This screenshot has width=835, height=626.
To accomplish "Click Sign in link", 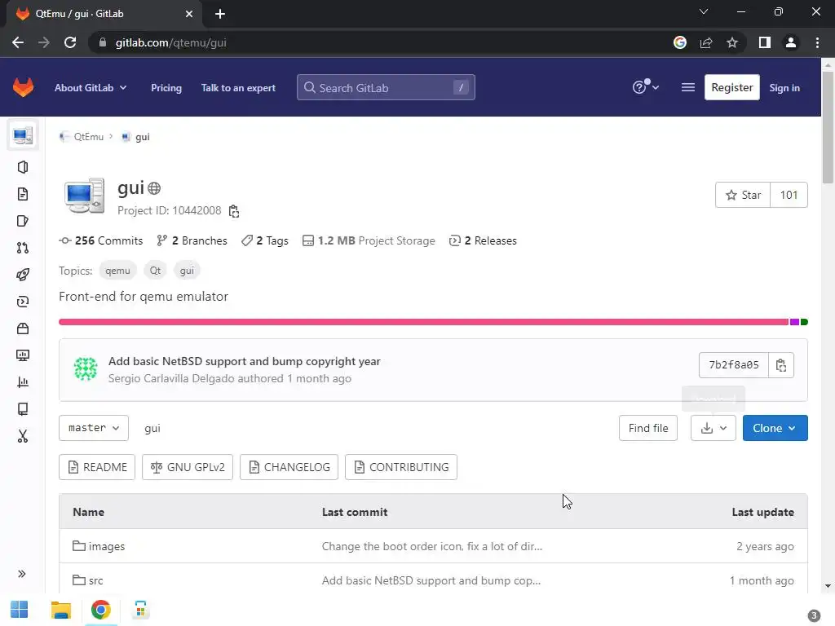I will tap(784, 88).
